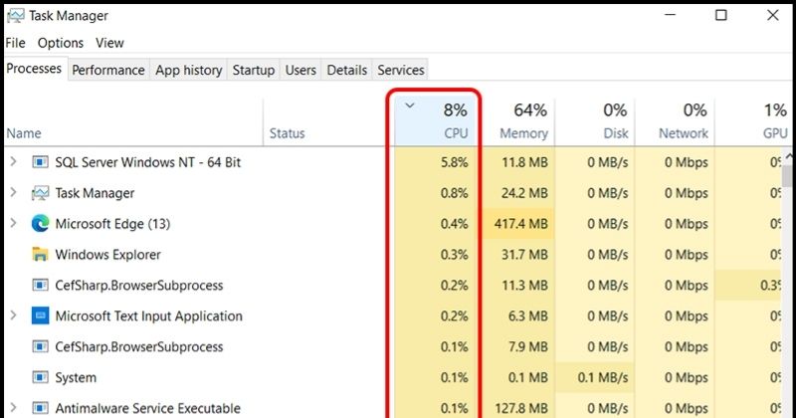
Task: Go to the Details tab
Action: coord(346,70)
